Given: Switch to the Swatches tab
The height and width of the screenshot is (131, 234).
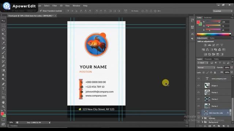Looking at the screenshot, I should point(208,18).
